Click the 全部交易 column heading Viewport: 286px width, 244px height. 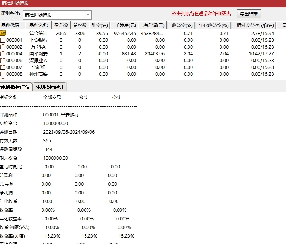pyautogui.click(x=52, y=98)
